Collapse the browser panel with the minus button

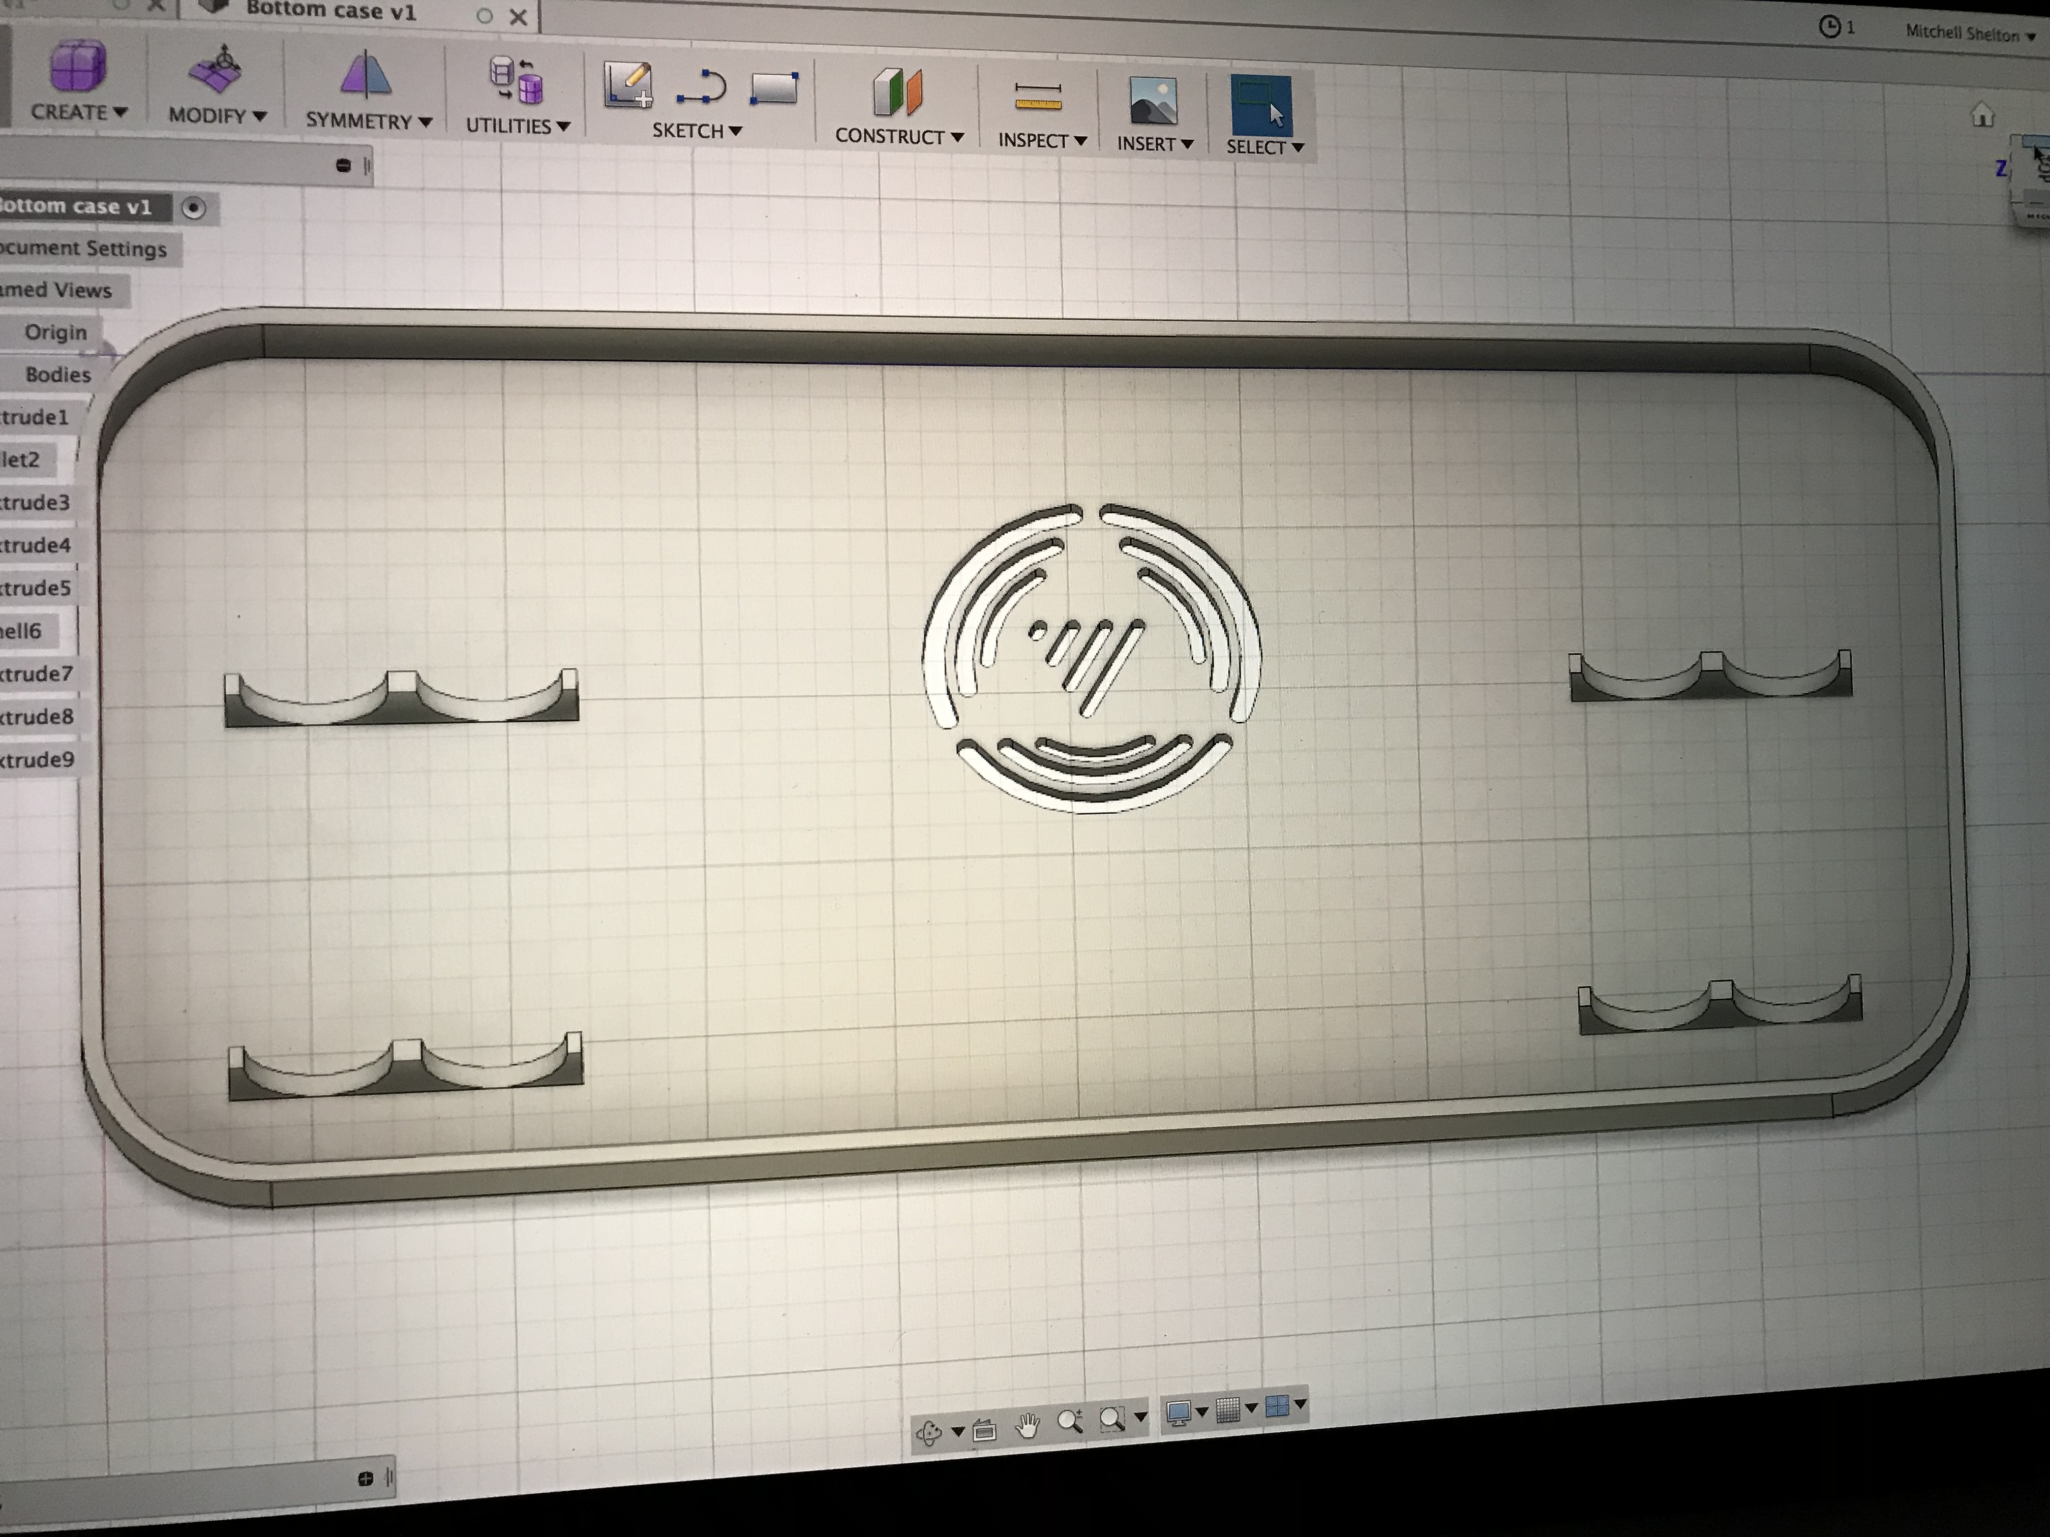tap(343, 166)
